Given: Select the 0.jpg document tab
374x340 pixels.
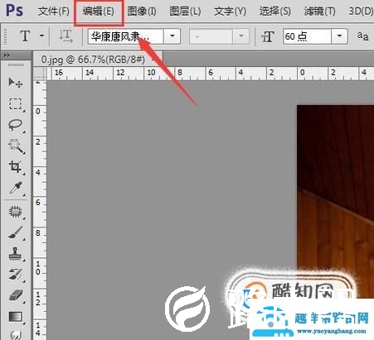Looking at the screenshot, I should (x=98, y=59).
